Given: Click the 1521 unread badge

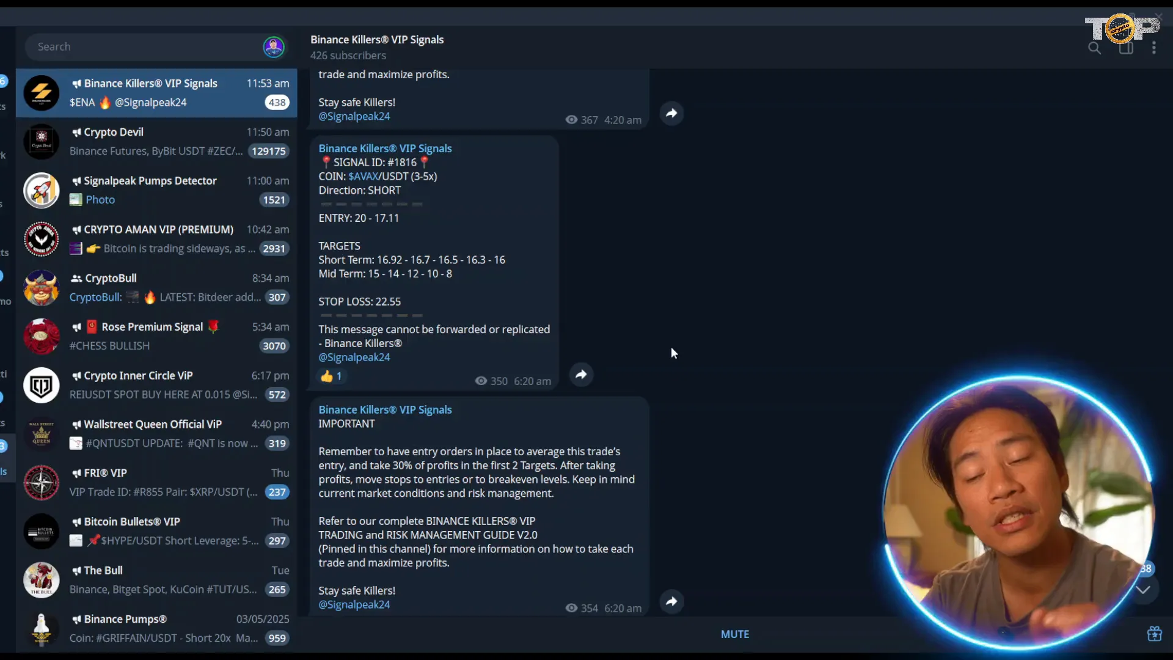Looking at the screenshot, I should (x=274, y=200).
